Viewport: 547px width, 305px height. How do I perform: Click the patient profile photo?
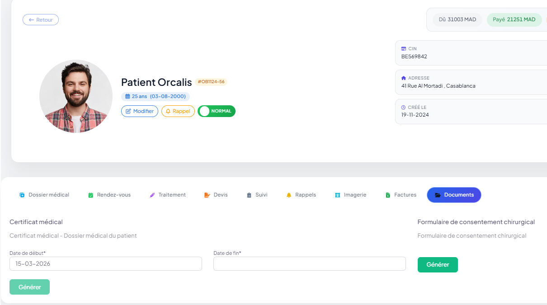[76, 96]
